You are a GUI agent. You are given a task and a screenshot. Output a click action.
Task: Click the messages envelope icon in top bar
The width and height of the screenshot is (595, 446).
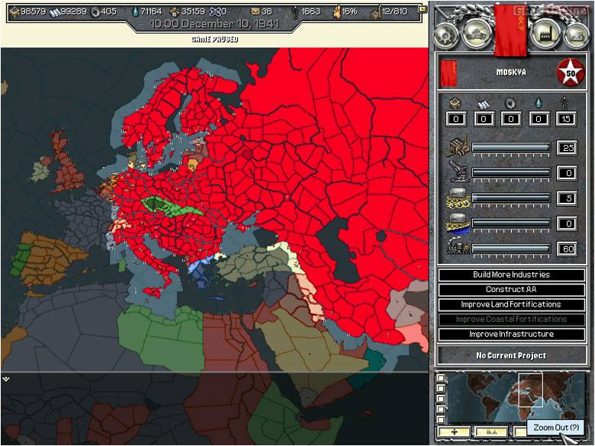coord(256,11)
